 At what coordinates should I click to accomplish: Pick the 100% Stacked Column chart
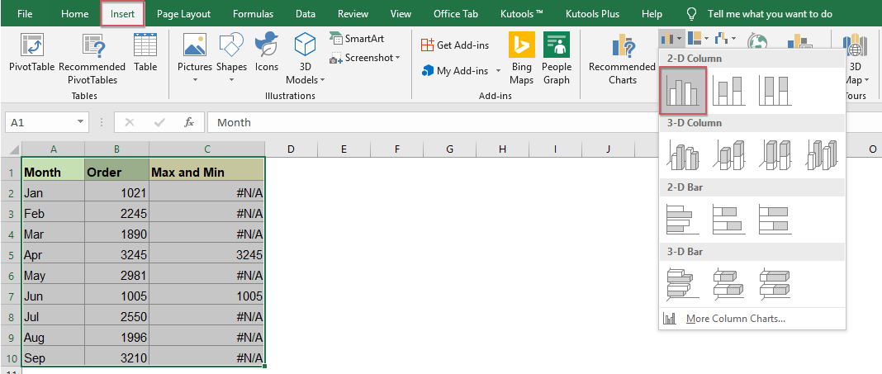click(x=776, y=90)
